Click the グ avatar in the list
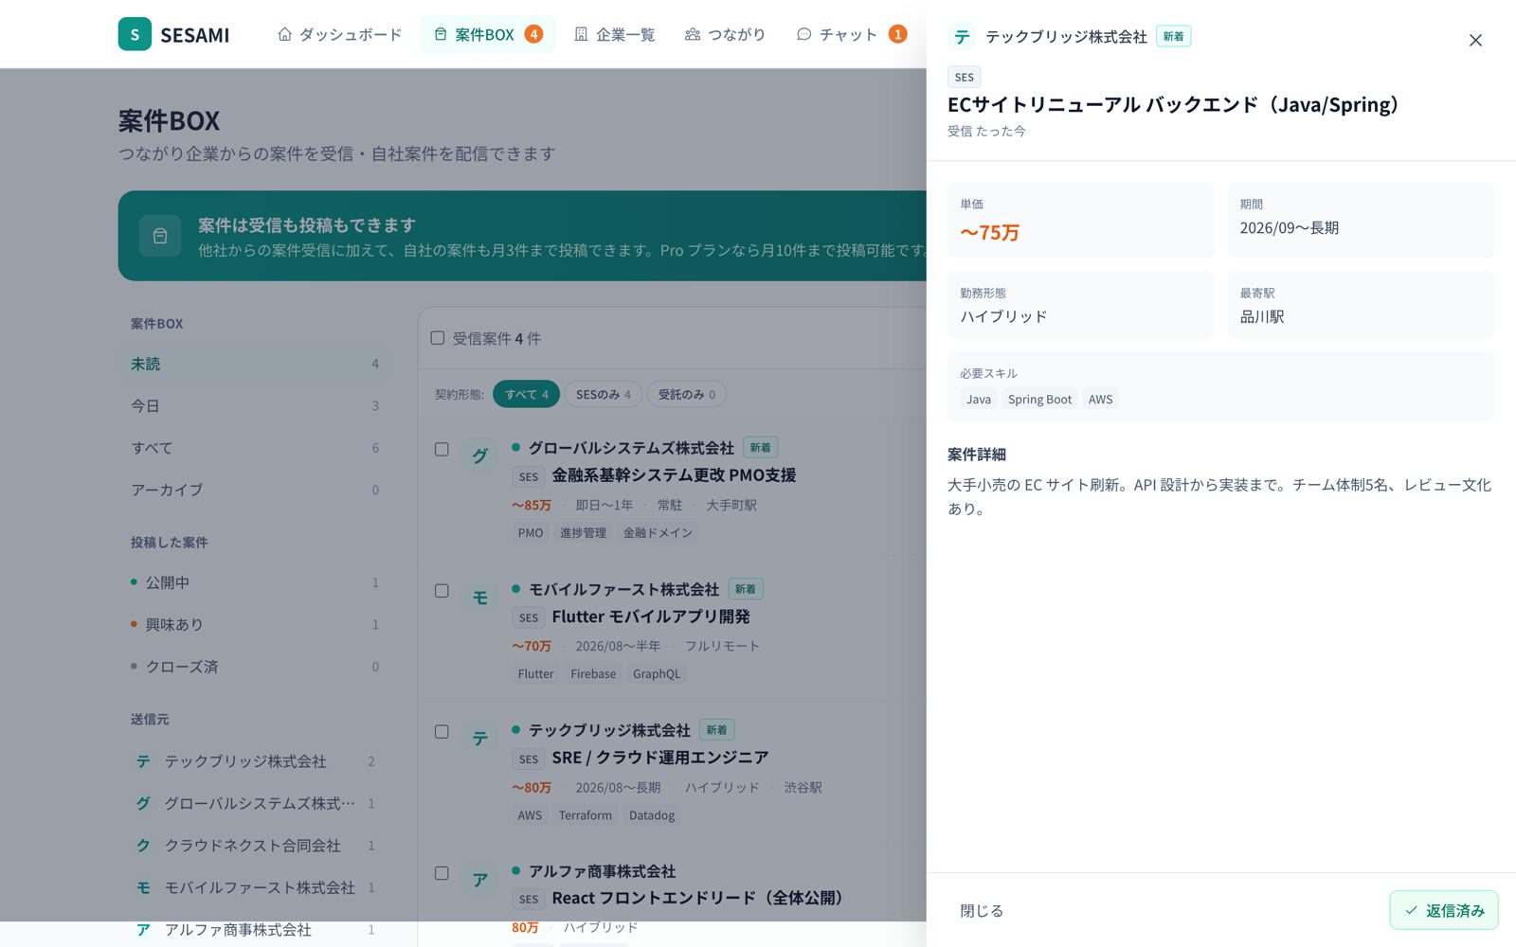 [480, 456]
